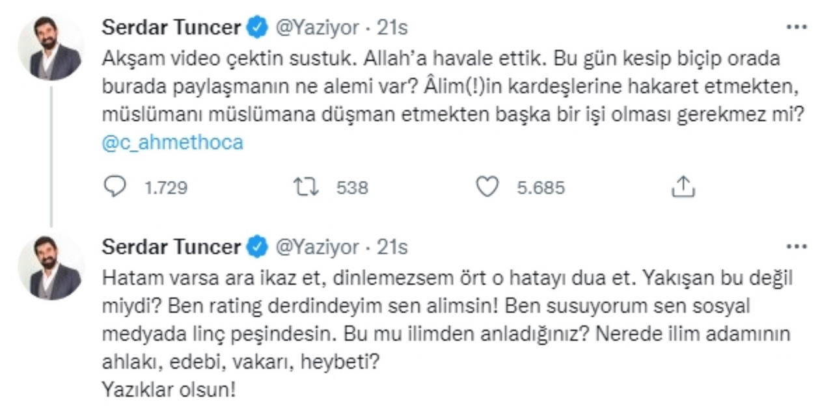
Task: Click the reply icon on the first tweet
Action: [115, 188]
